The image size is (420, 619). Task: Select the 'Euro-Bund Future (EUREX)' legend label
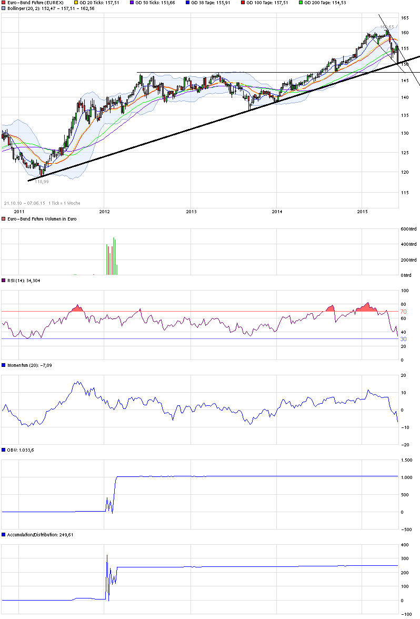(36, 3)
